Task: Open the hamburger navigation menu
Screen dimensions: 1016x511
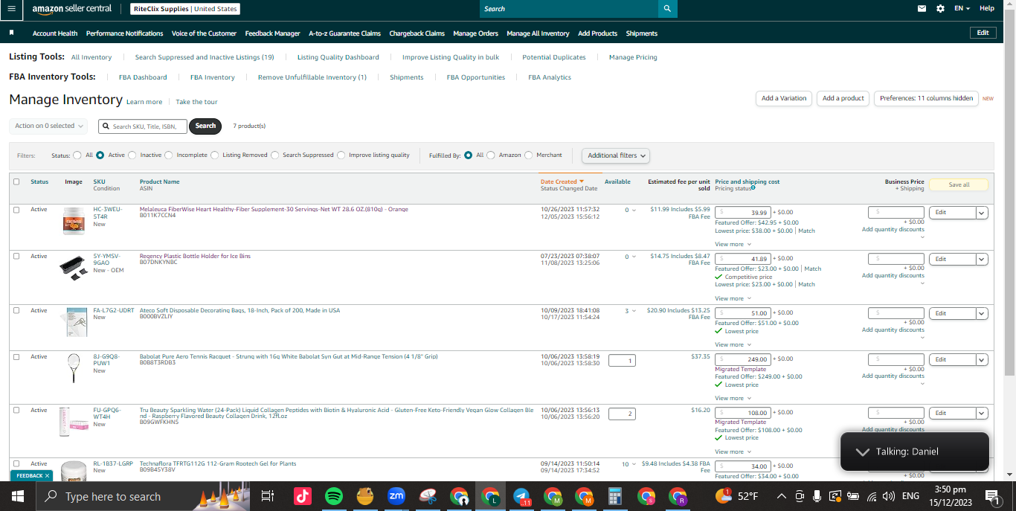Action: click(x=11, y=9)
